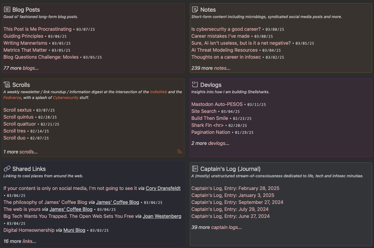374x248 pixels.
Task: Click the Captain's Log journal icon
Action: [195, 169]
